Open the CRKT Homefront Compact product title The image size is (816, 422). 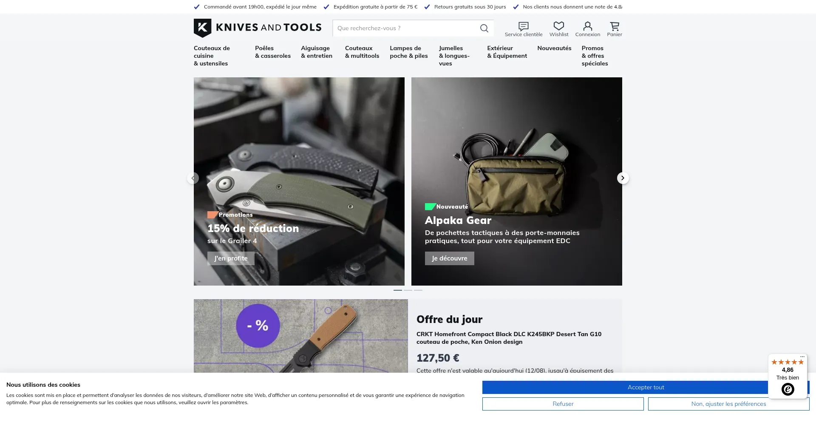click(x=509, y=338)
